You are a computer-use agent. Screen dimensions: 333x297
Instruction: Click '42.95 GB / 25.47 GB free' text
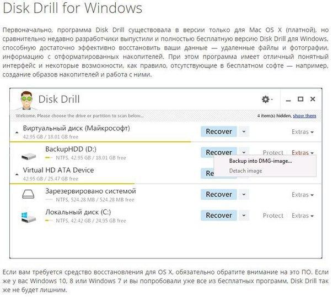pyautogui.click(x=51, y=179)
